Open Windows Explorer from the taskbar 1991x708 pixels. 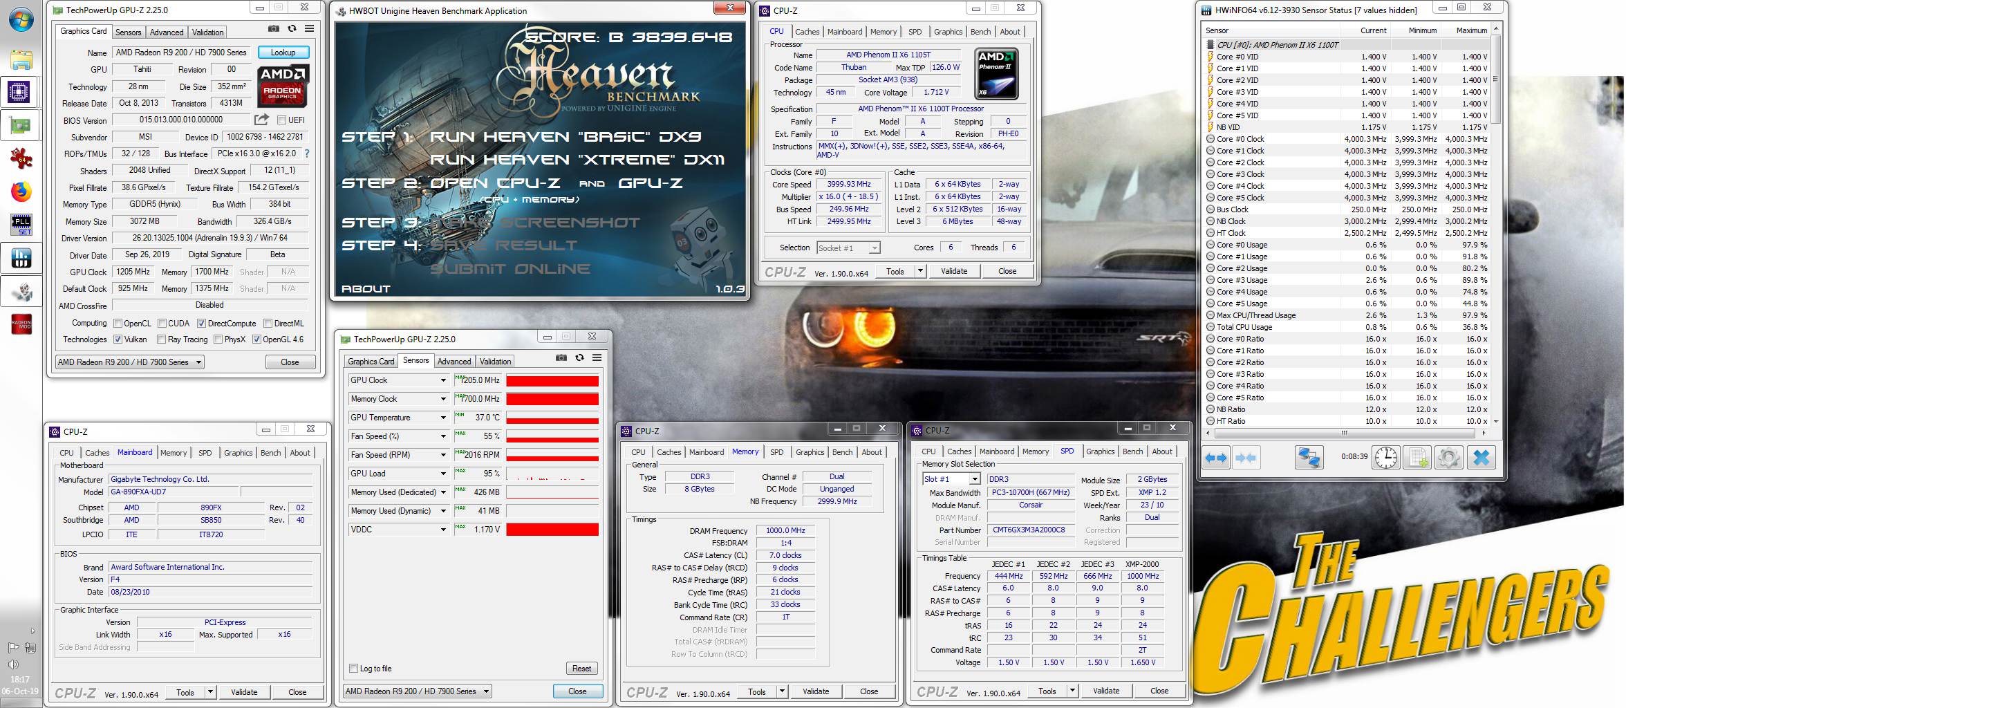pos(21,59)
